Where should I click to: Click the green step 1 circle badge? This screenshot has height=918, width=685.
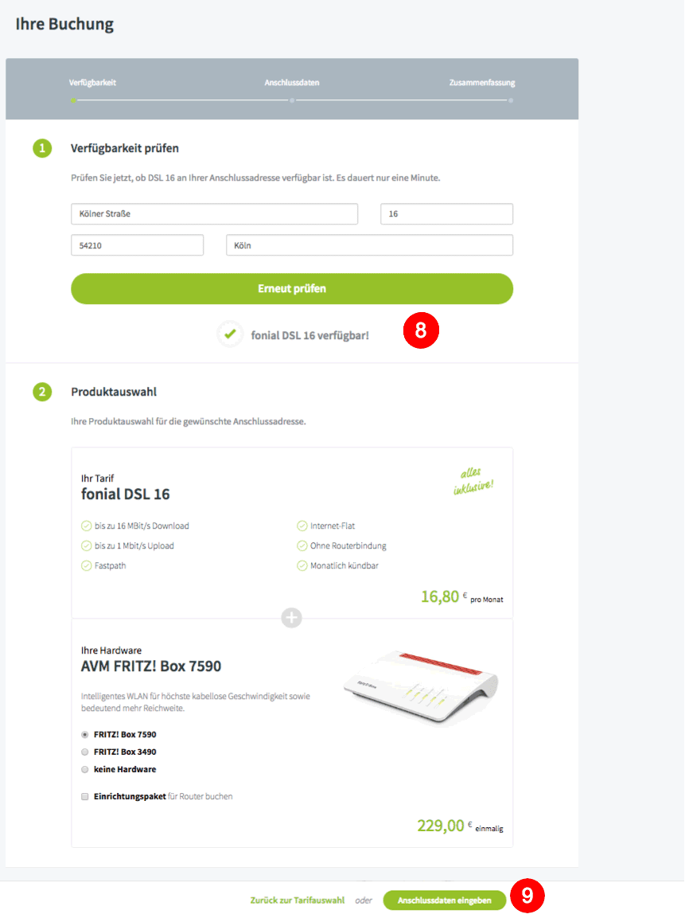pos(42,148)
